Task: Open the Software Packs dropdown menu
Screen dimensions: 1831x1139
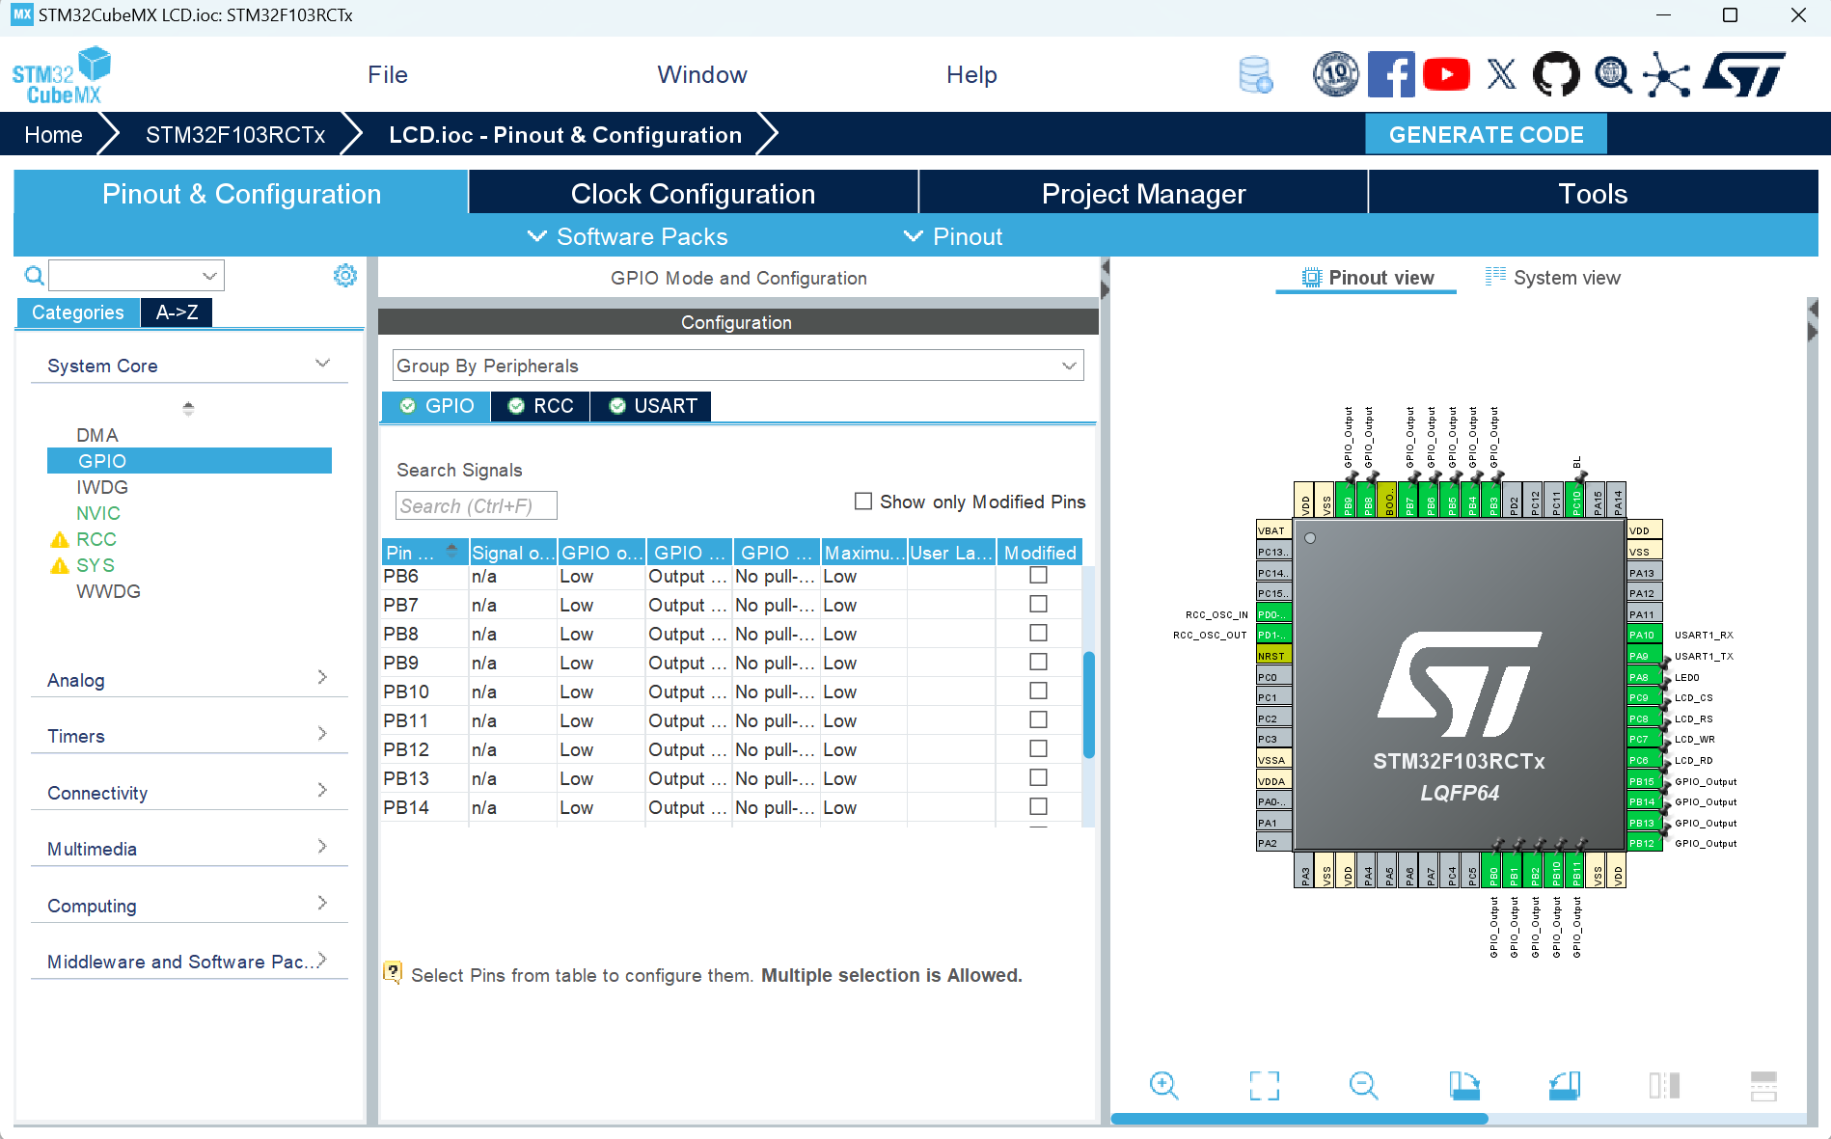Action: click(628, 236)
